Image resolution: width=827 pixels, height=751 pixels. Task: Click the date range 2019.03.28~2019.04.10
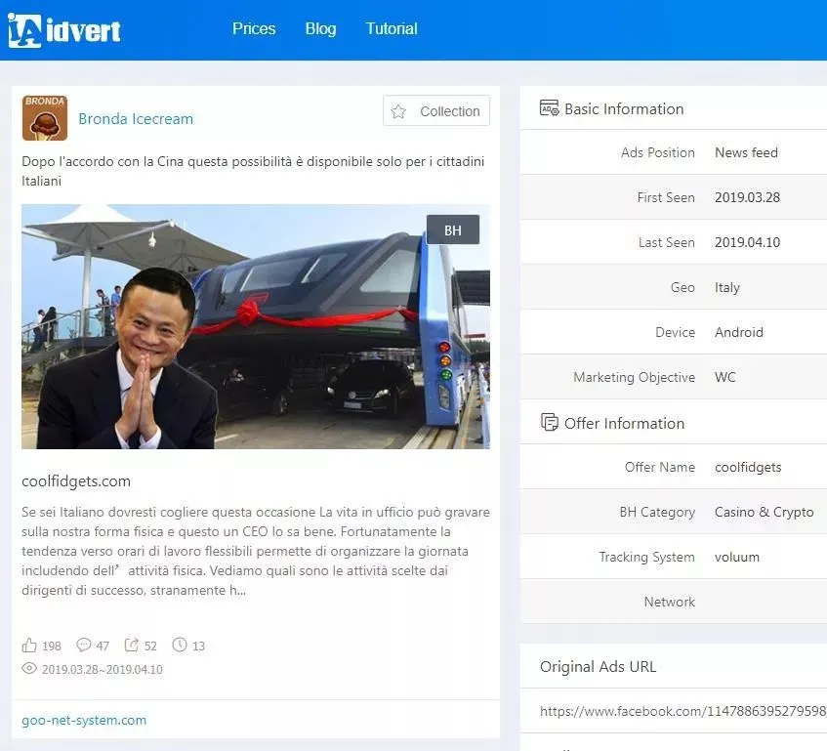point(103,669)
